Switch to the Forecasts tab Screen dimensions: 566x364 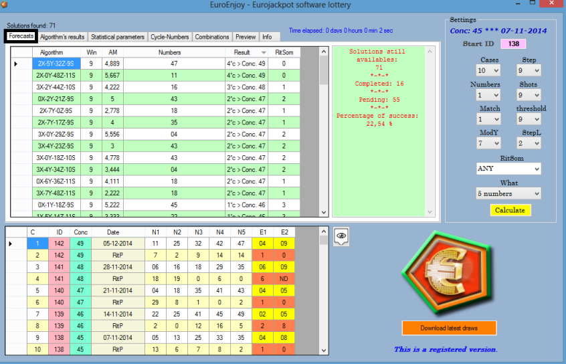point(21,36)
